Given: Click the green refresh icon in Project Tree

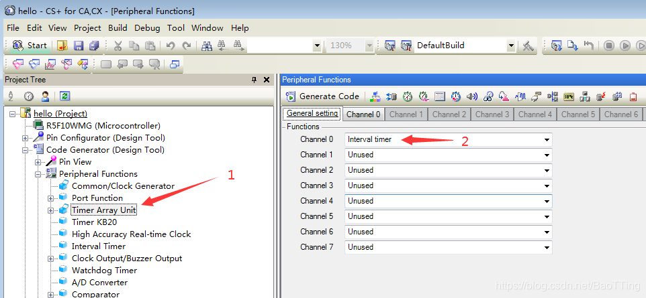Looking at the screenshot, I should [64, 96].
